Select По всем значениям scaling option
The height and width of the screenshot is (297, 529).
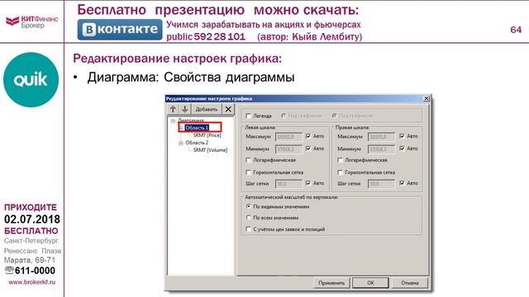(249, 218)
